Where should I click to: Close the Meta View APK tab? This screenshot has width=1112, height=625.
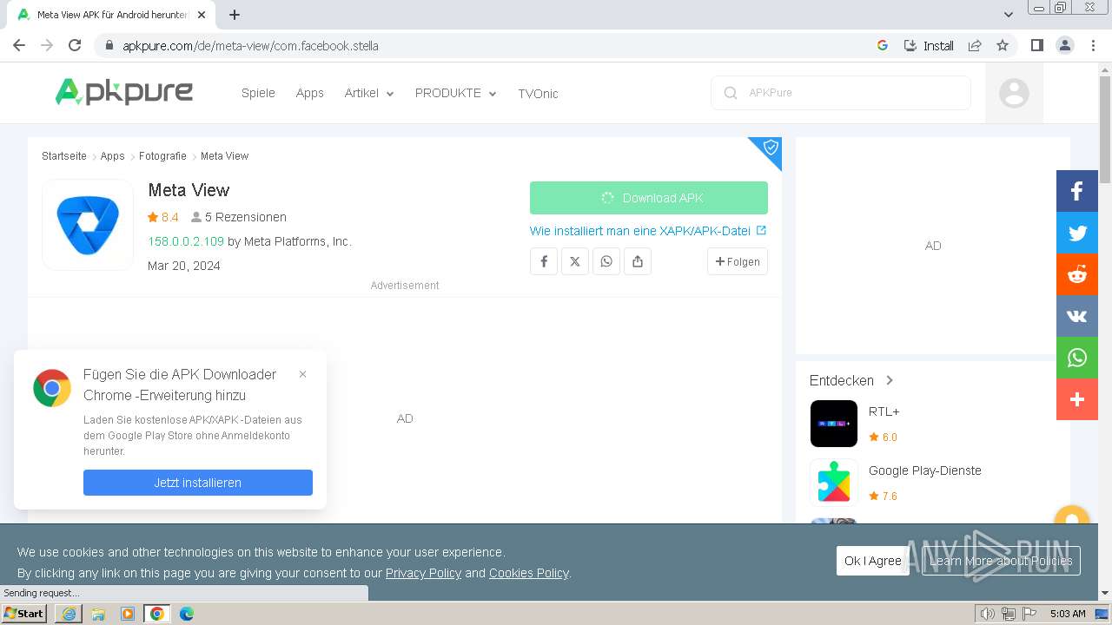(x=202, y=15)
